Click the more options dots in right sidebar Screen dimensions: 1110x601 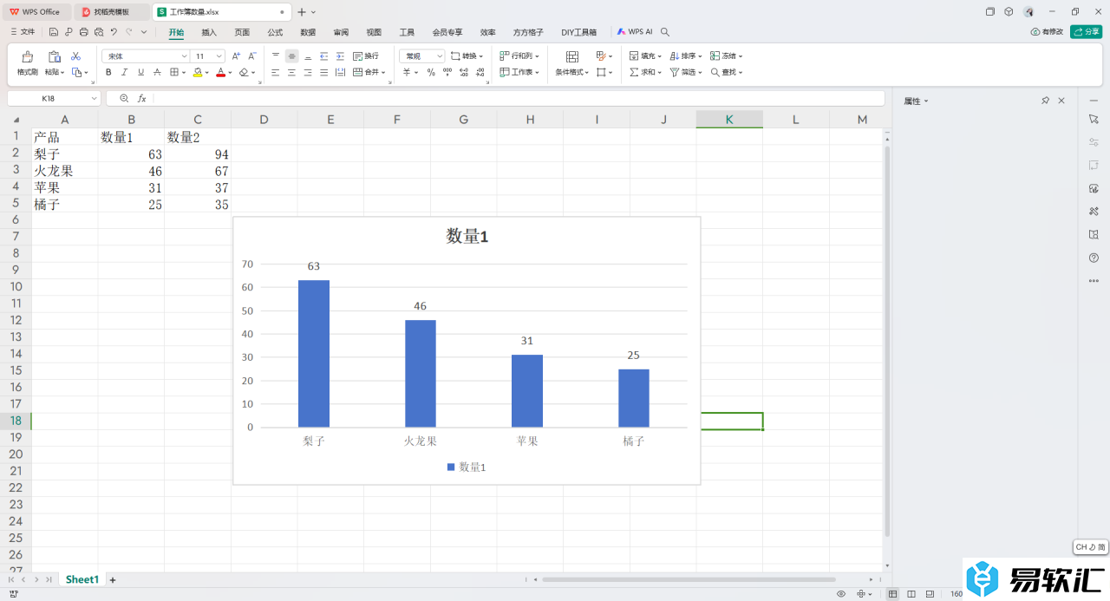[1094, 281]
